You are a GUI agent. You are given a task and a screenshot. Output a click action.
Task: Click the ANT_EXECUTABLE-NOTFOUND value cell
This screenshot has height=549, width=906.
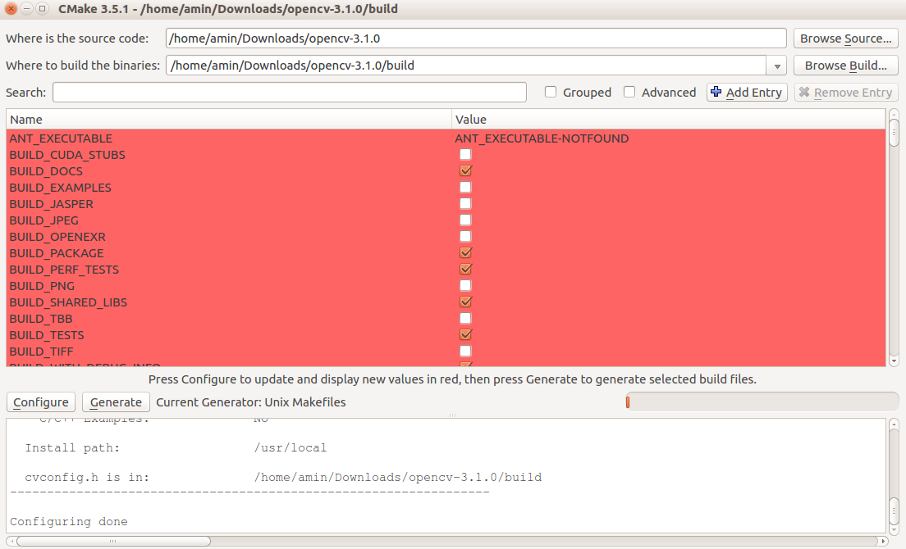tap(542, 138)
